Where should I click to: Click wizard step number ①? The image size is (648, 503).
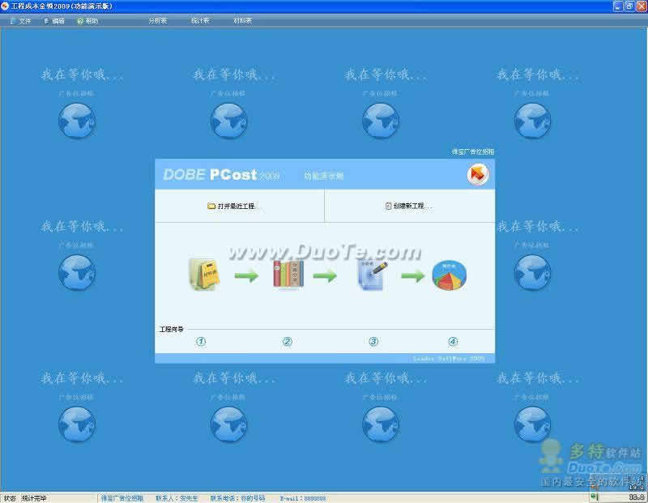coord(201,341)
